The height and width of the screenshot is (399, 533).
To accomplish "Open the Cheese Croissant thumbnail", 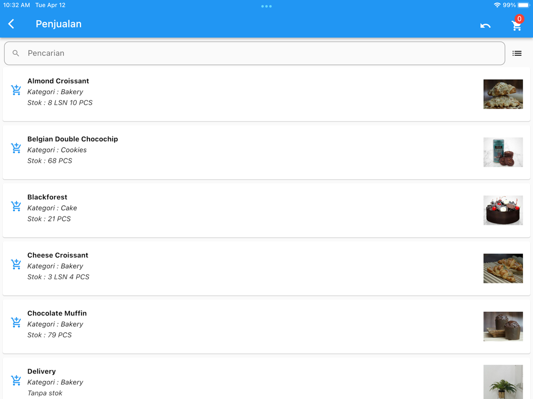I will coord(503,268).
